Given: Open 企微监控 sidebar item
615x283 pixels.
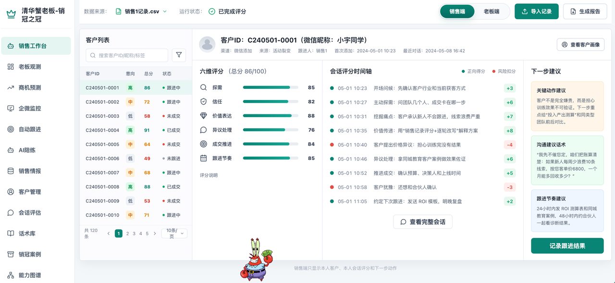Looking at the screenshot, I should tap(36, 109).
